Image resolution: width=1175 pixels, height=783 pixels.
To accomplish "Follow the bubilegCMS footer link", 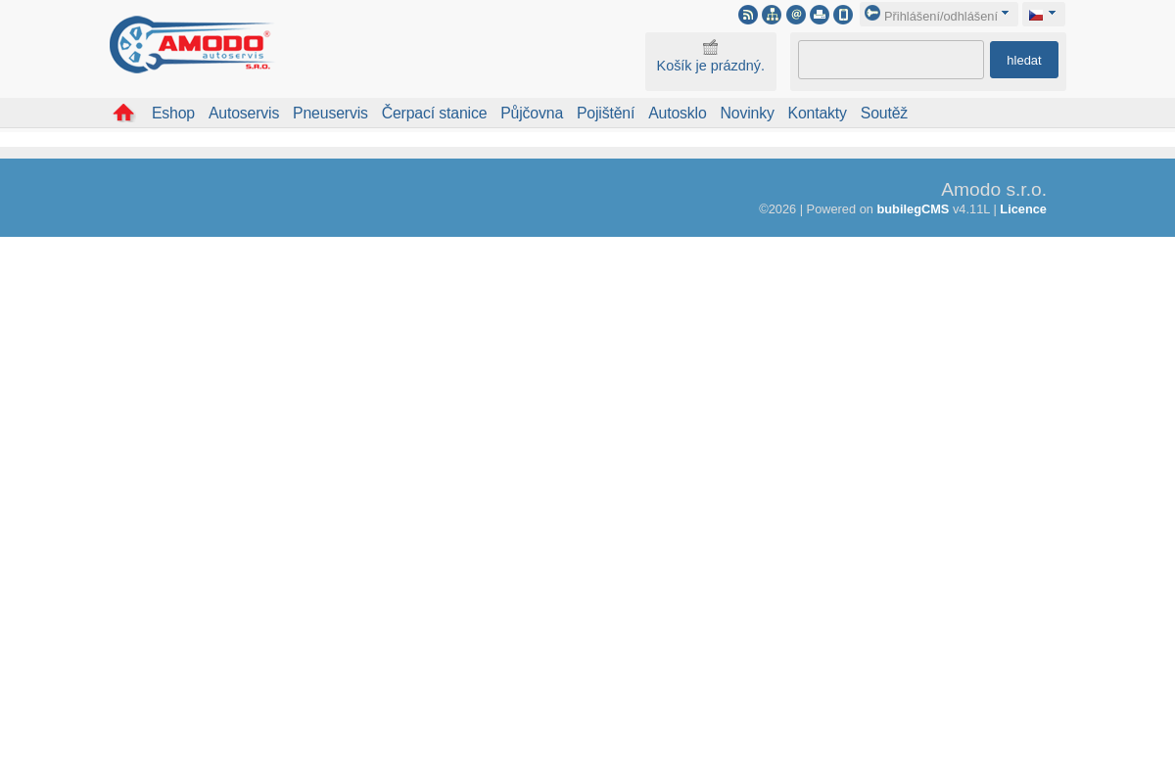I will 913,208.
